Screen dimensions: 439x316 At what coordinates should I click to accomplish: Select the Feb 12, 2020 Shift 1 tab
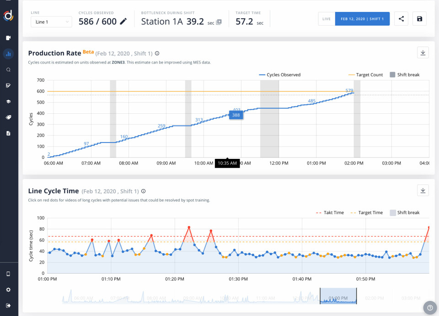[x=362, y=19]
